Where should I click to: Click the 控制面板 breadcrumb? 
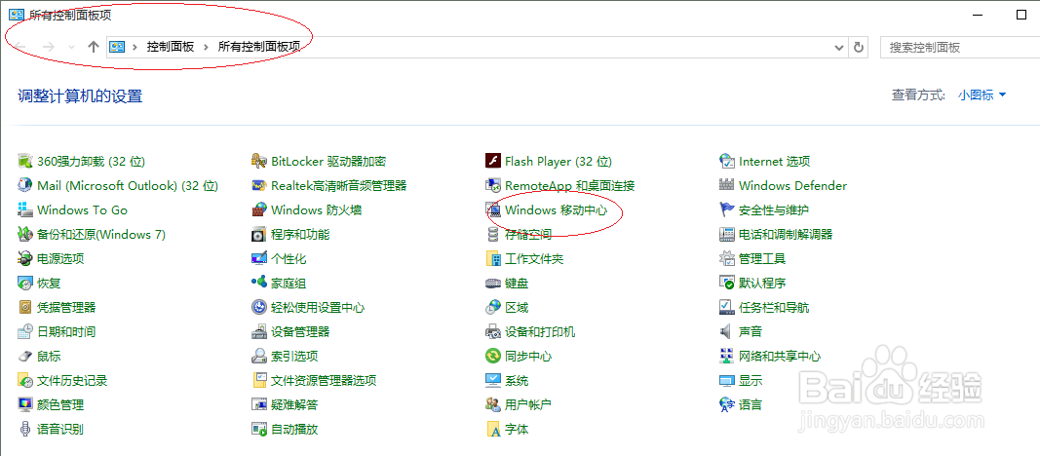(171, 47)
